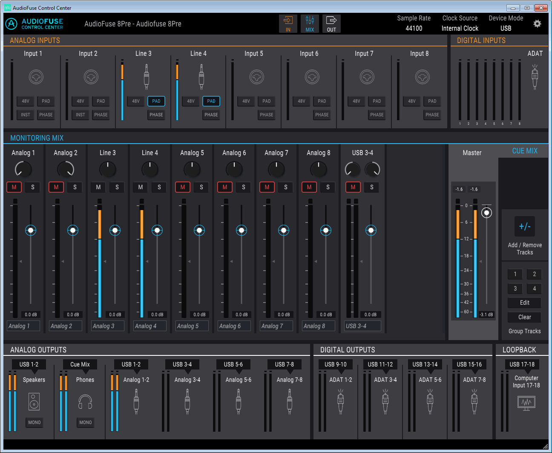This screenshot has width=552, height=453.
Task: Click the ADAT 1-2 optical output icon
Action: tap(341, 401)
